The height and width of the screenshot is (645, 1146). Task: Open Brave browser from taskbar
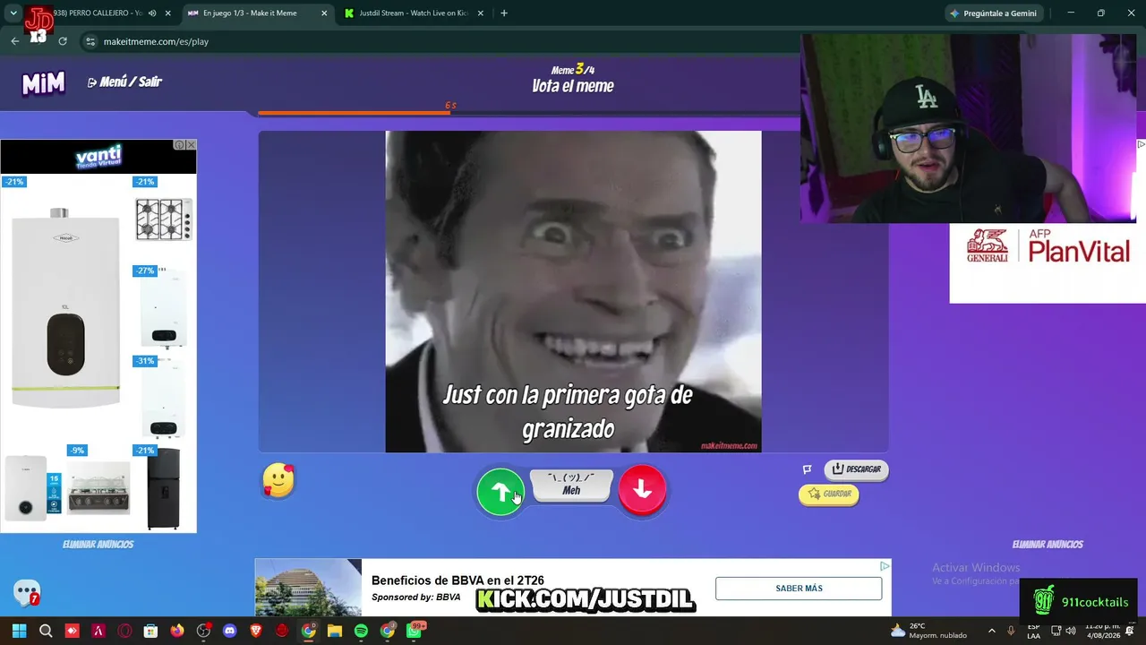[x=255, y=631]
